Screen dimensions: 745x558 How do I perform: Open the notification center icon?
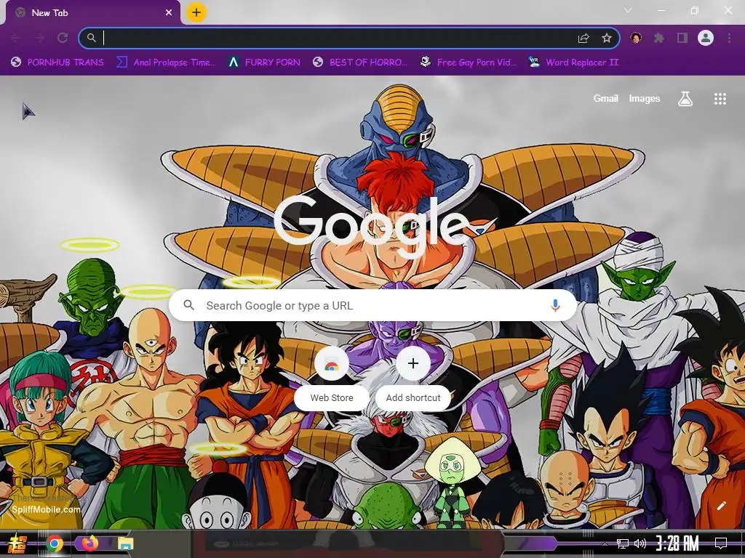click(721, 543)
